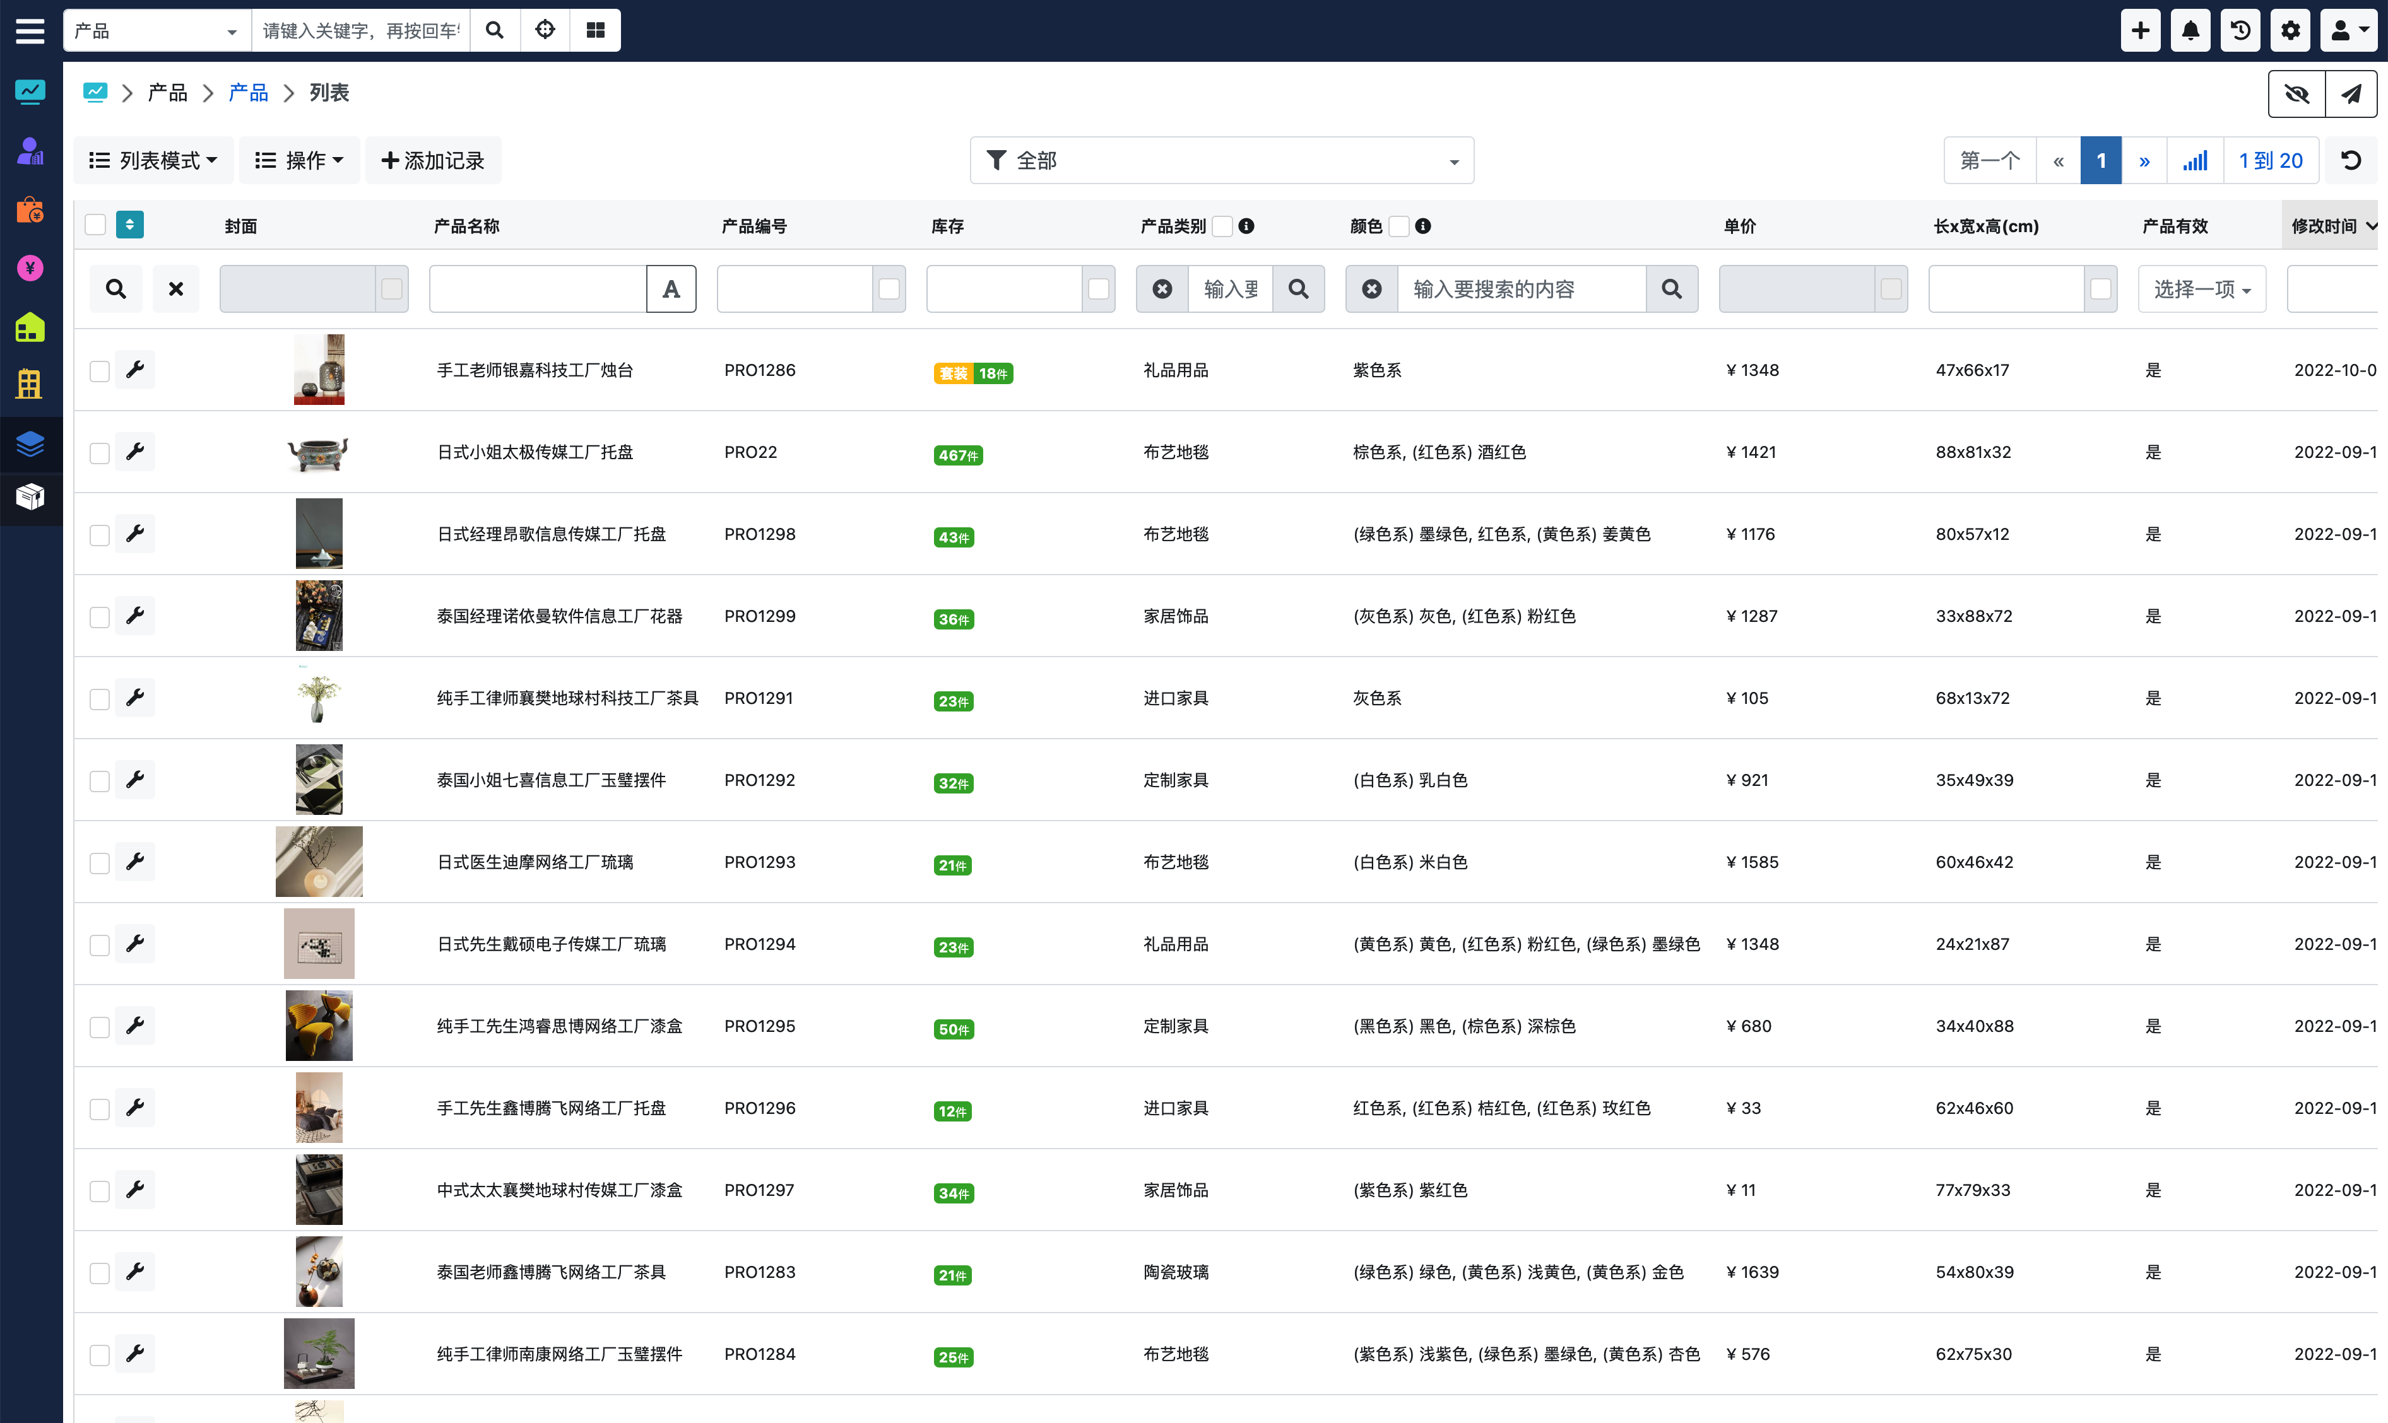Image resolution: width=2388 pixels, height=1423 pixels.
Task: Click the info icon beside 产品类别
Action: pos(1246,226)
